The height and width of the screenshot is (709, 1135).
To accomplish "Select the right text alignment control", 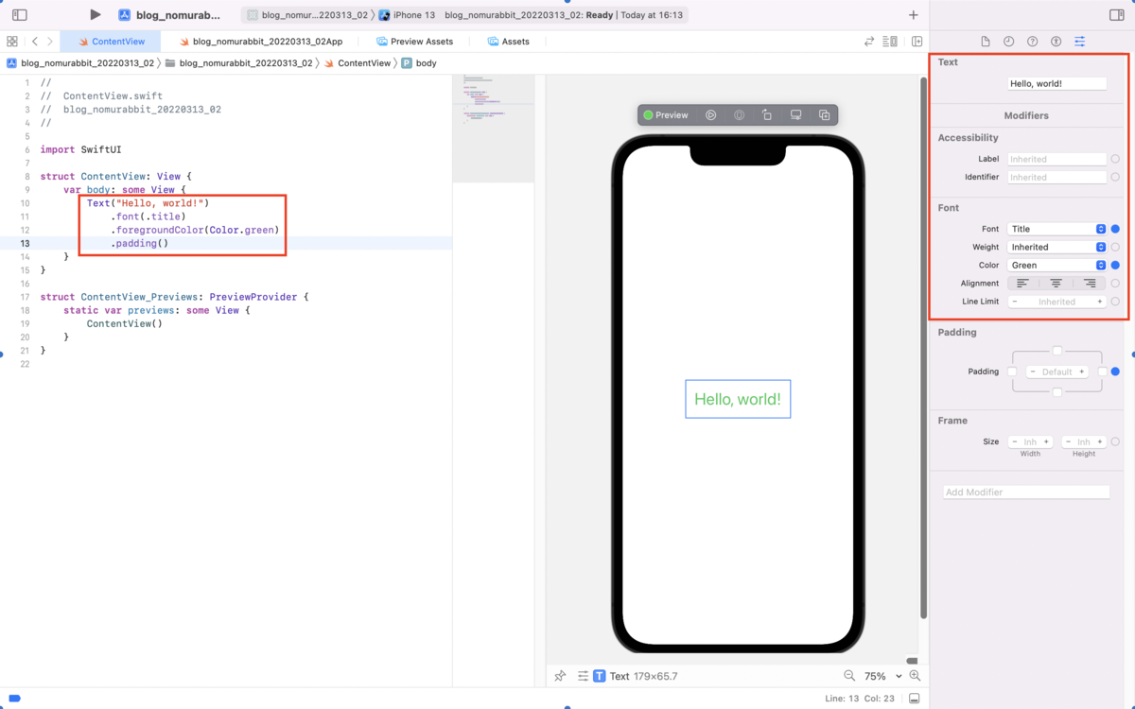I will [x=1089, y=283].
